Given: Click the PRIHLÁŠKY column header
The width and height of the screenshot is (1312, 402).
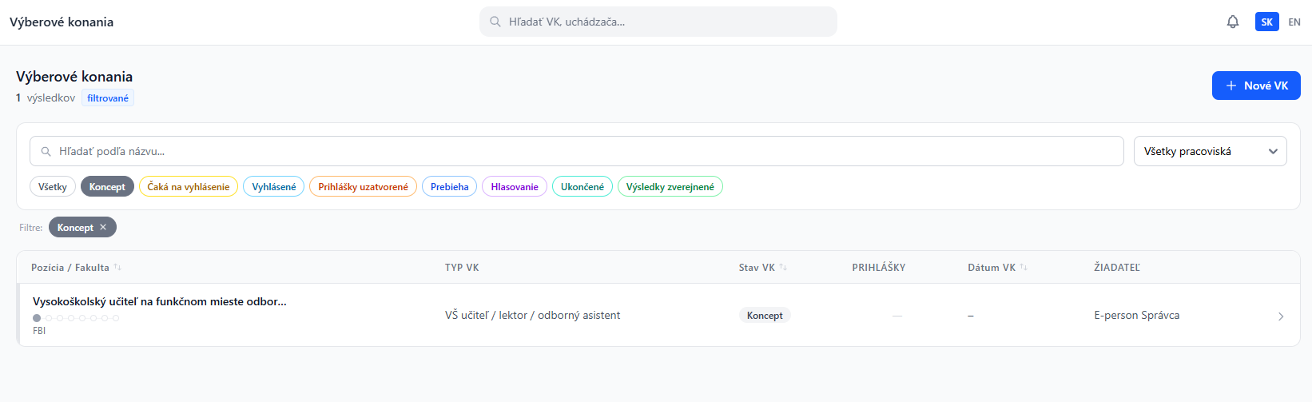Looking at the screenshot, I should coord(879,268).
